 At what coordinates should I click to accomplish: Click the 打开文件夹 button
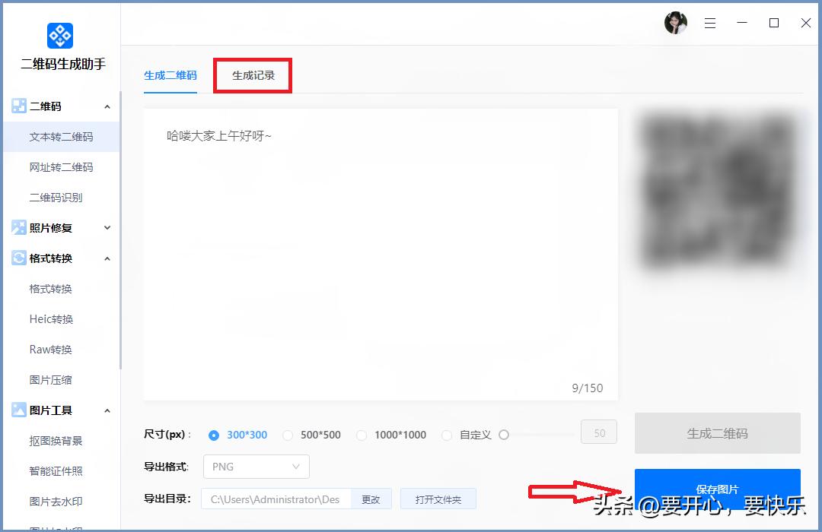click(x=438, y=499)
